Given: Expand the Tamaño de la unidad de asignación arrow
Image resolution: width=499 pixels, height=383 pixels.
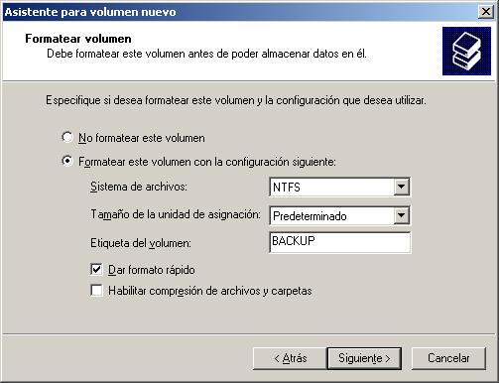Looking at the screenshot, I should 401,215.
